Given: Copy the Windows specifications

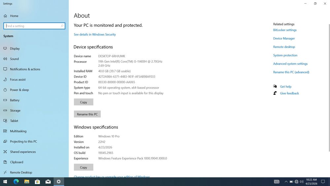Looking at the screenshot, I should click(83, 167).
